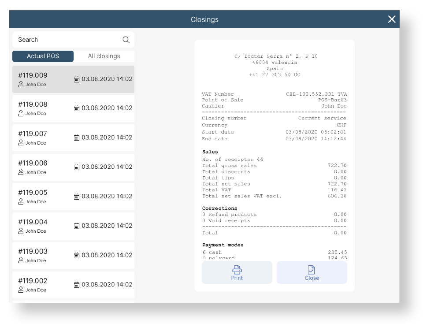
Task: Click user icon under closing #119.008
Action: click(x=21, y=113)
